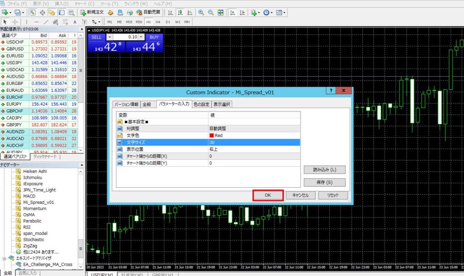Switch to the D1 timeframe button
464x276 pixels.
(x=168, y=22)
